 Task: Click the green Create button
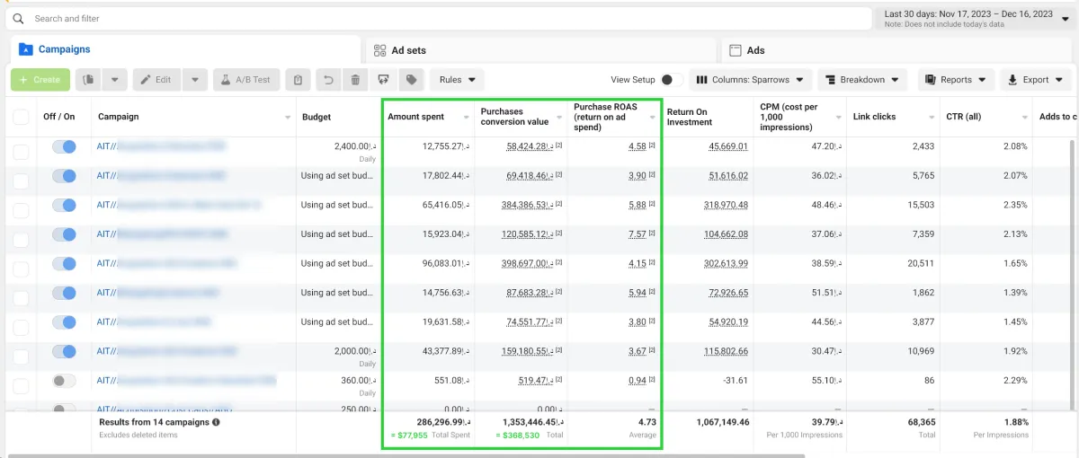point(40,80)
